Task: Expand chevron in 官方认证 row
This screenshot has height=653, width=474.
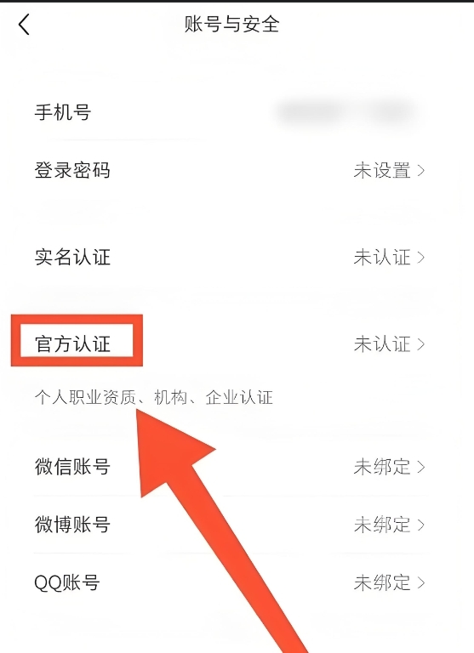Action: pyautogui.click(x=420, y=344)
